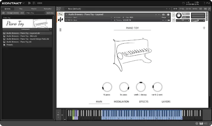Toggle the KSP button in rack header
Image resolution: width=212 pixels, height=126 pixels.
pyautogui.click(x=200, y=9)
